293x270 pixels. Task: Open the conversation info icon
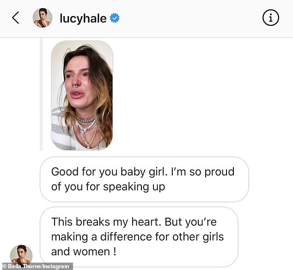(x=270, y=18)
